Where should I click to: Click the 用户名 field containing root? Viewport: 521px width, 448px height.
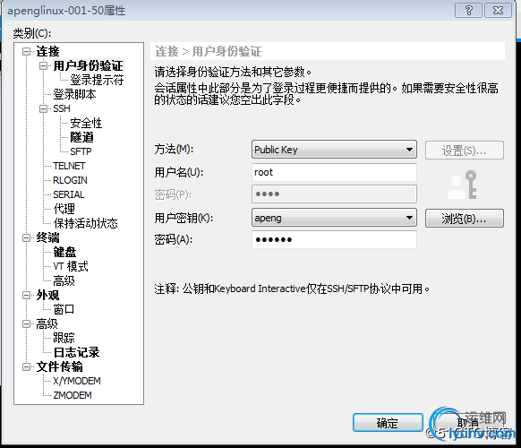[x=334, y=172]
